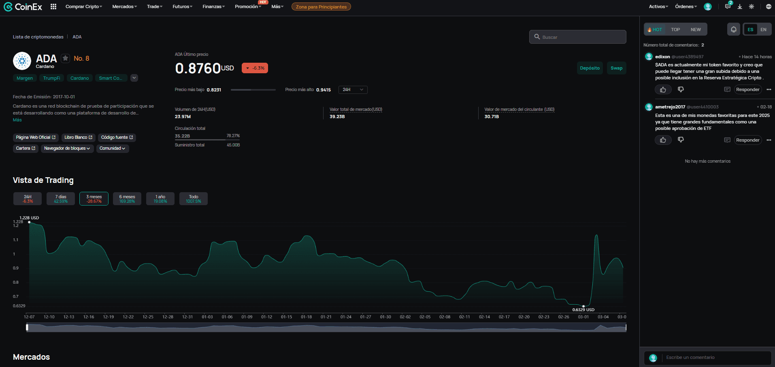Expand more tags chevron next to Smart Co...
This screenshot has width=775, height=367.
tap(134, 78)
